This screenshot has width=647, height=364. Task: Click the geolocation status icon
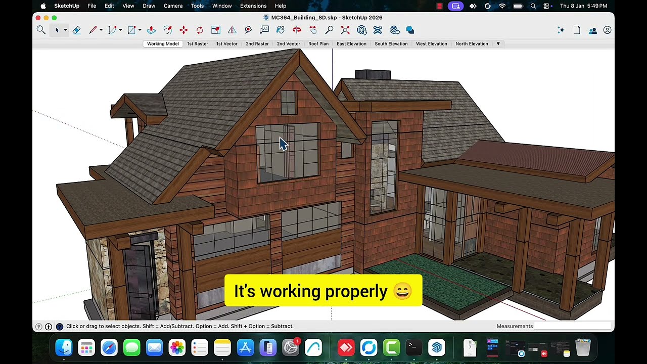38,327
